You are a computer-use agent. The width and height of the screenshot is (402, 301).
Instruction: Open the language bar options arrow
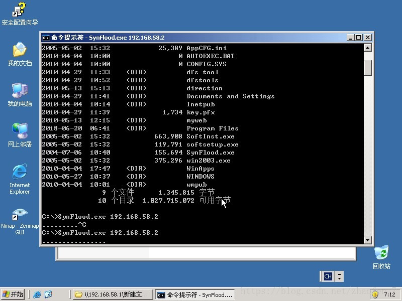tap(340, 276)
